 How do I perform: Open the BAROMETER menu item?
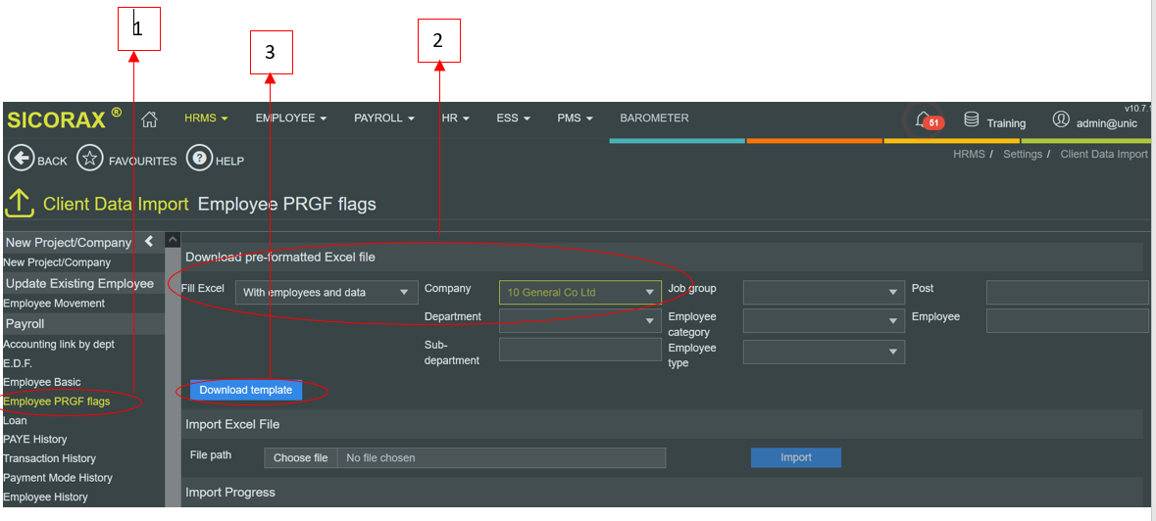(654, 118)
